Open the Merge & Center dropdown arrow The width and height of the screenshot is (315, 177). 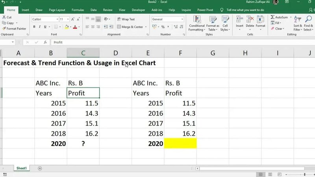pos(146,27)
